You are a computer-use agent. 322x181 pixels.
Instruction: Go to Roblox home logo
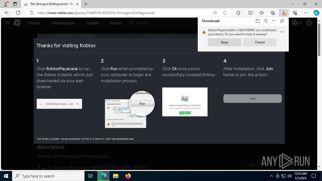tap(17, 23)
